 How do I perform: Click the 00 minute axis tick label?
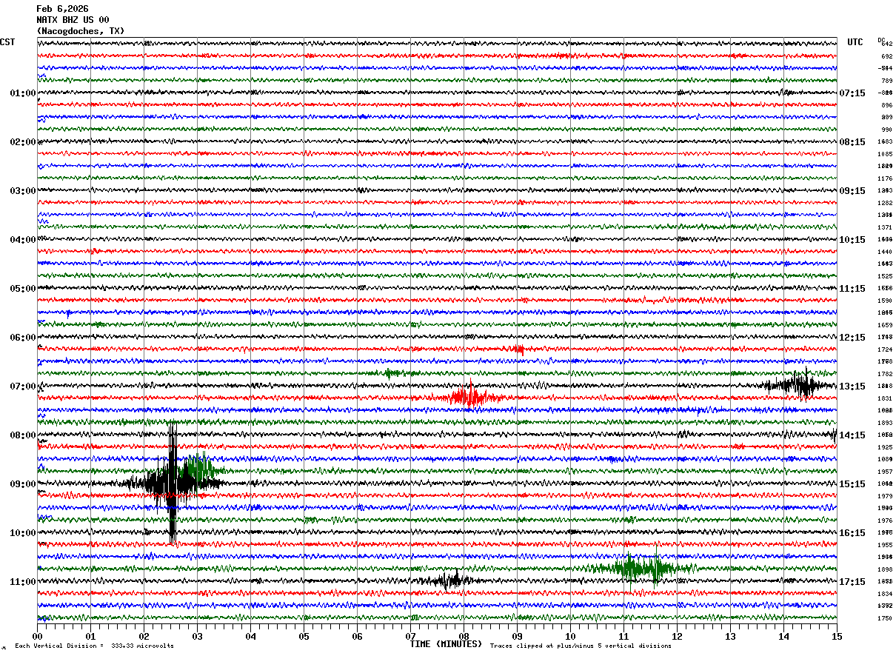37,636
